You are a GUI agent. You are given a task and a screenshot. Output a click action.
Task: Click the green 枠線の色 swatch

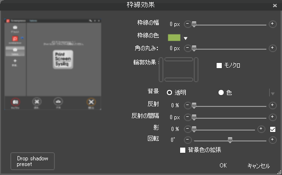coord(174,38)
